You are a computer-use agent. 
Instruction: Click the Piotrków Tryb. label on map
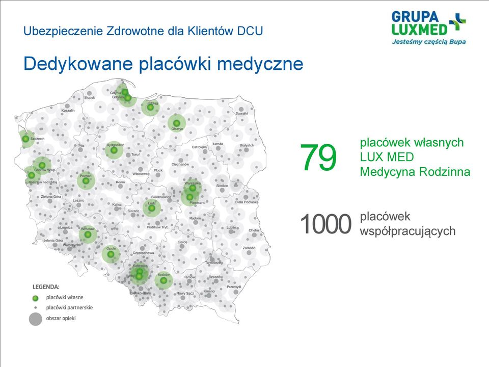[x=158, y=227]
